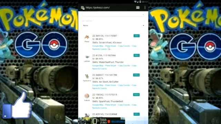Open the None dropdown selector
Screen dimensions: 221x124
click(113, 25)
